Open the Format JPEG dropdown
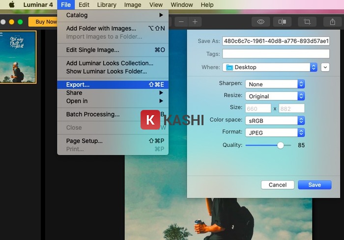The height and width of the screenshot is (240, 344). [x=275, y=133]
